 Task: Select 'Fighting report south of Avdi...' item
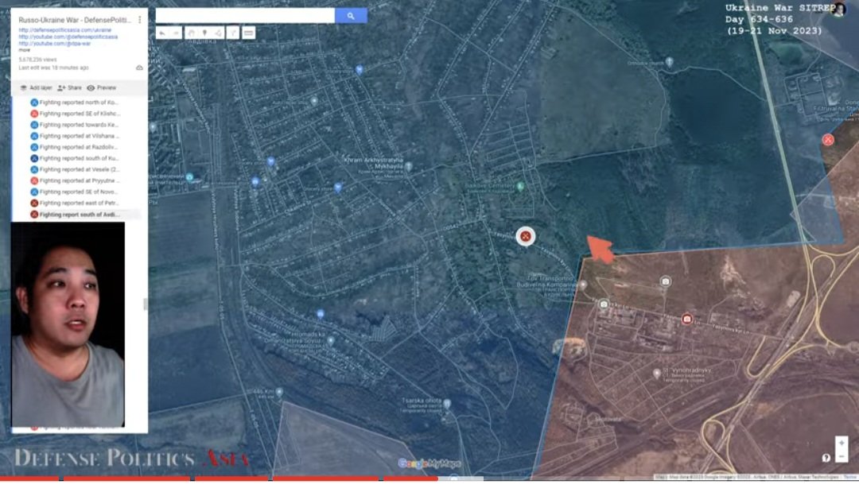point(81,215)
